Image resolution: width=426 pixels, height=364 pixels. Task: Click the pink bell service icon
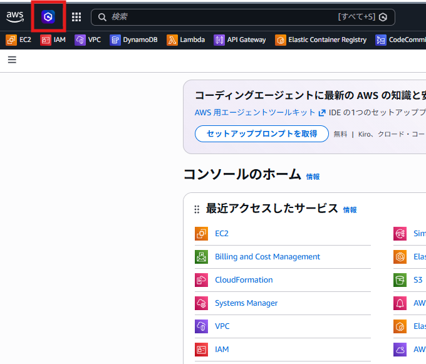[400, 303]
